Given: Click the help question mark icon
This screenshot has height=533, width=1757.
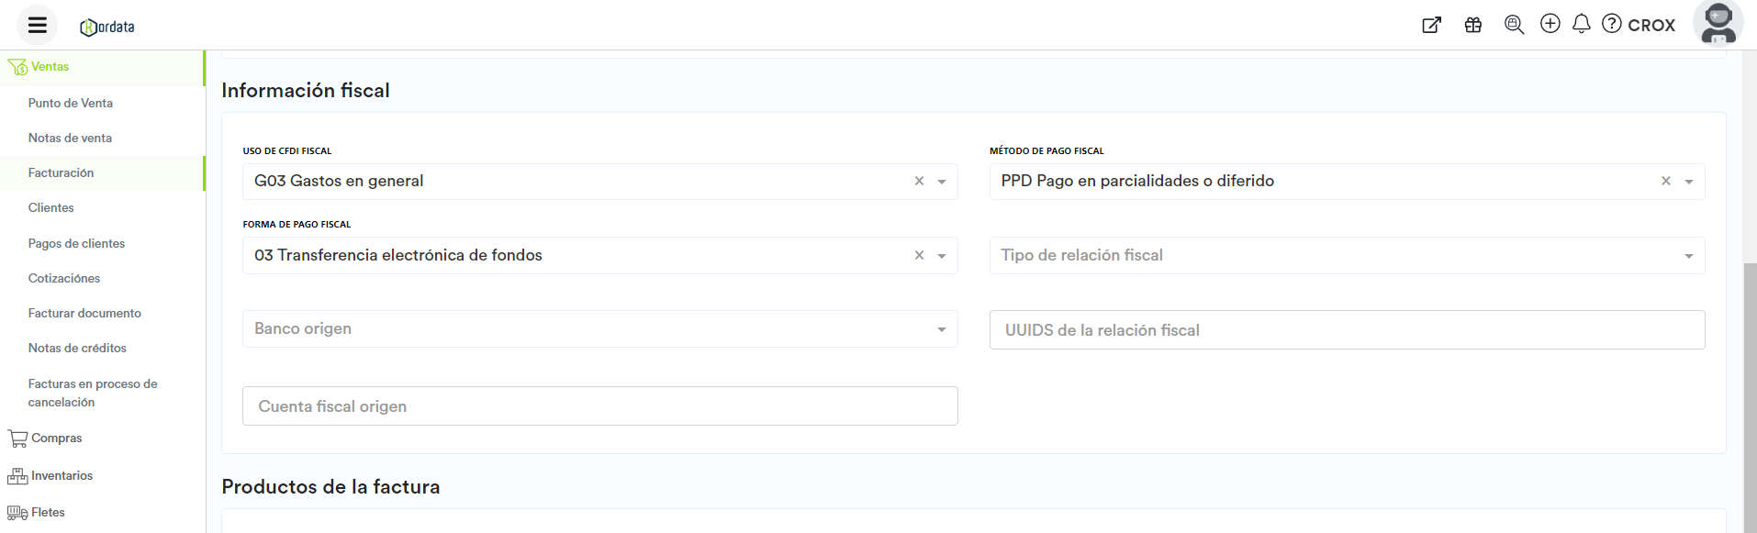Looking at the screenshot, I should [1612, 24].
